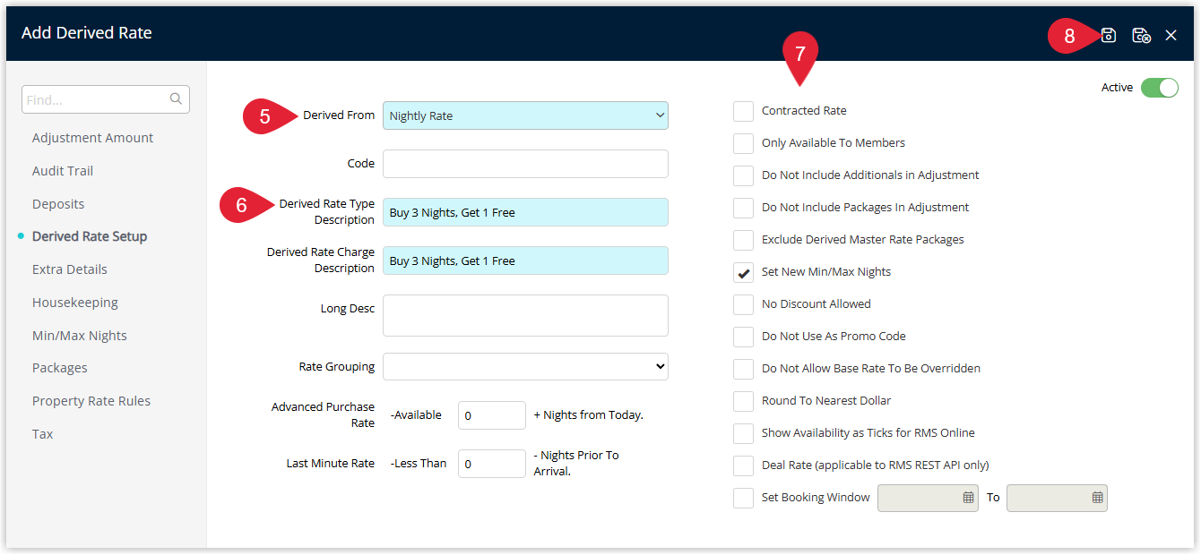Open the Derived From dropdown
This screenshot has height=555, width=1201.
click(525, 115)
